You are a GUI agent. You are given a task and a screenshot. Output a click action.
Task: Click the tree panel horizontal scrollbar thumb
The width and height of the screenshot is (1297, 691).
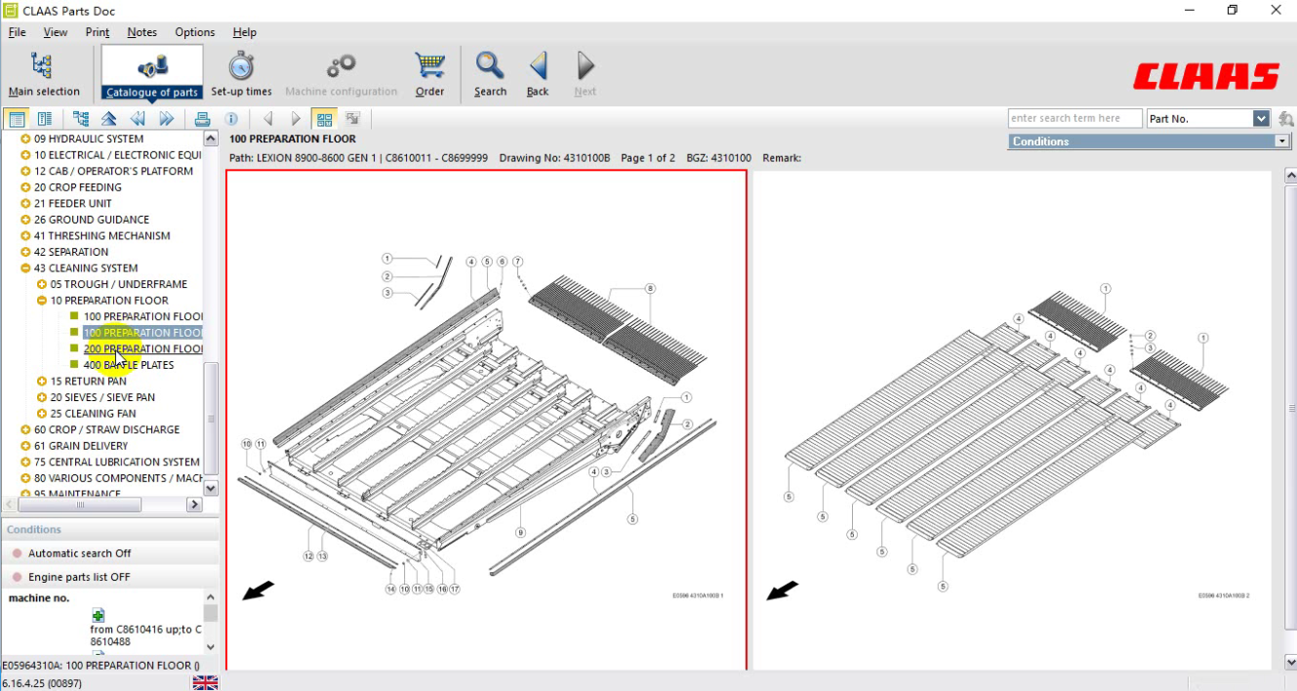click(80, 505)
